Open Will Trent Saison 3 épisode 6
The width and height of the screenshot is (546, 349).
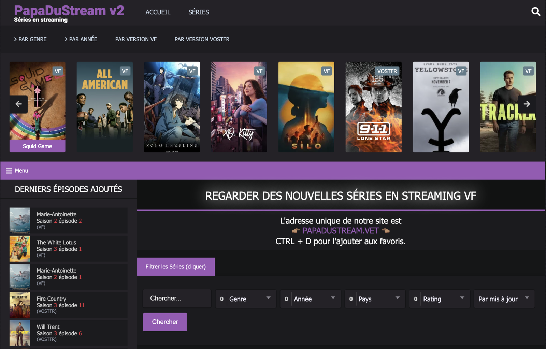click(68, 333)
